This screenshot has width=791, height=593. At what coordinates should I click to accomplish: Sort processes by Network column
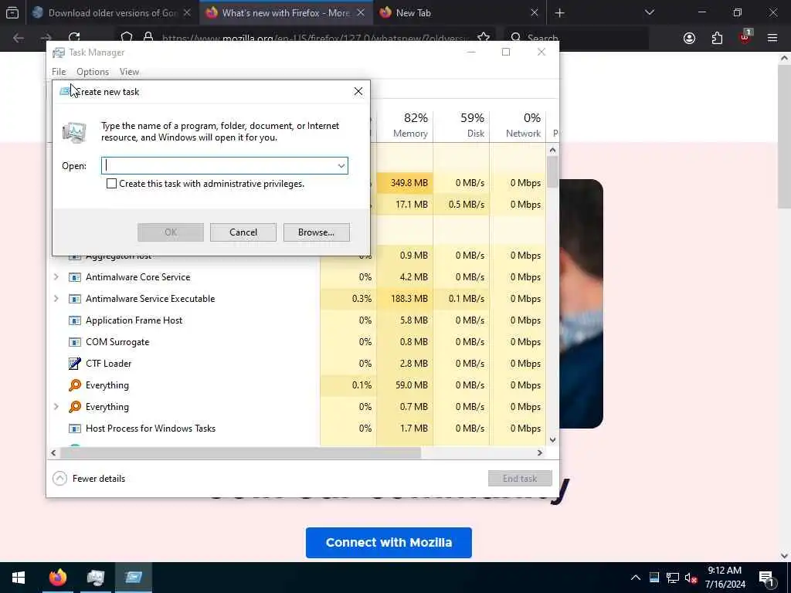518,125
